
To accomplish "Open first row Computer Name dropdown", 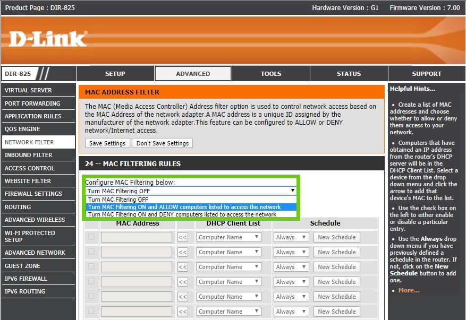I will [229, 237].
